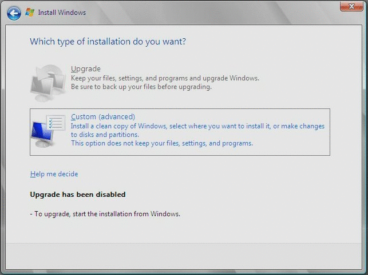This screenshot has width=368, height=275.
Task: Click 'Be sure to back up your files' line
Action: (x=141, y=87)
